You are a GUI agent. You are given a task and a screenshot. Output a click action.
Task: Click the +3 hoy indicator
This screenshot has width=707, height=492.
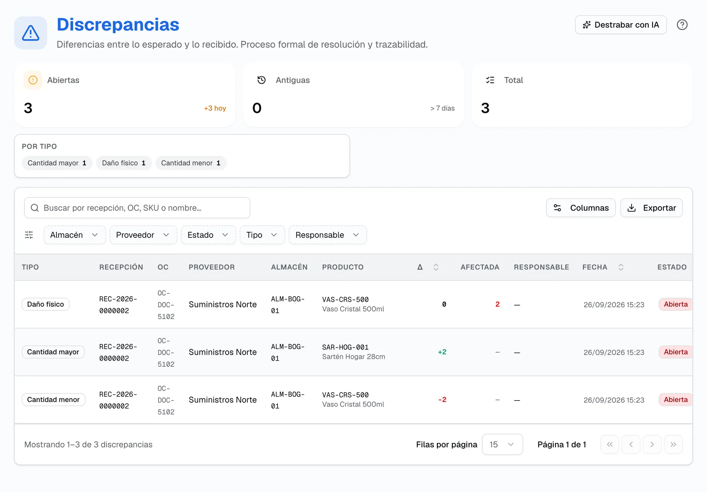tap(215, 108)
